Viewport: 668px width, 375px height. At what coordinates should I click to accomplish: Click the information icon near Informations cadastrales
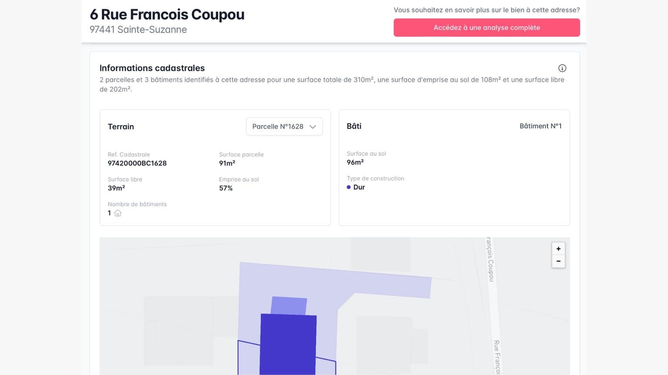tap(562, 68)
